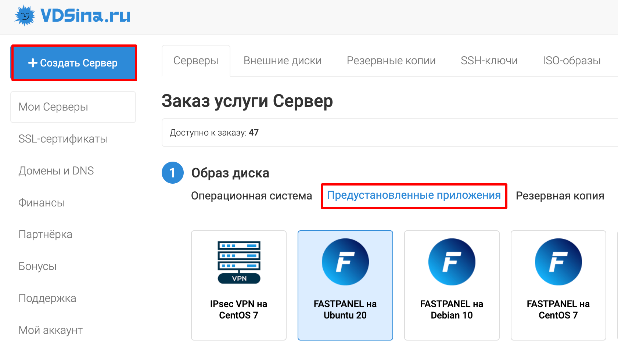Choose FASTPANEL на CentOS 7 label

pyautogui.click(x=558, y=310)
